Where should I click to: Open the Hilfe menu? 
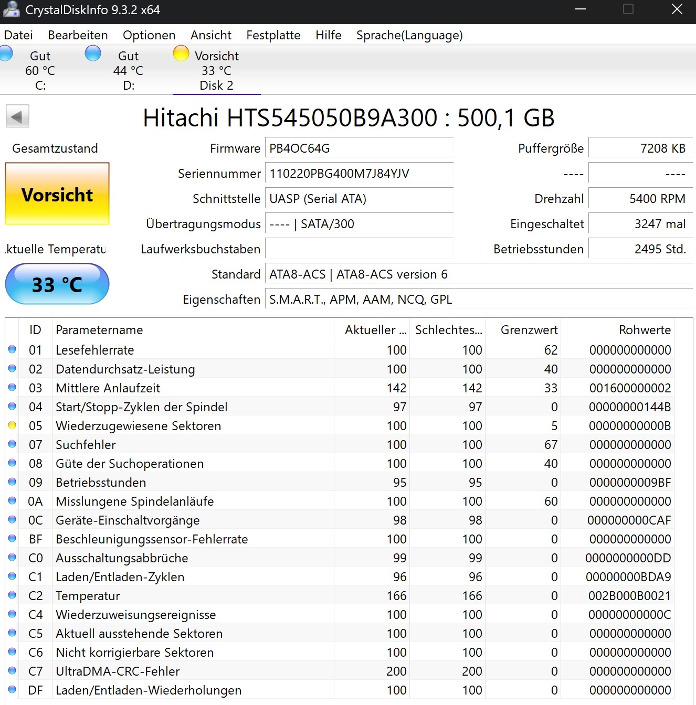click(x=329, y=35)
